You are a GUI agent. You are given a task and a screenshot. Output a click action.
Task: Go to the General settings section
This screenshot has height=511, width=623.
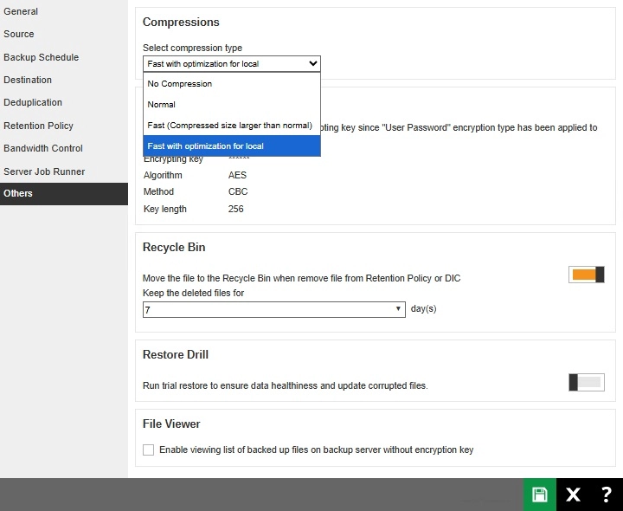coord(21,12)
